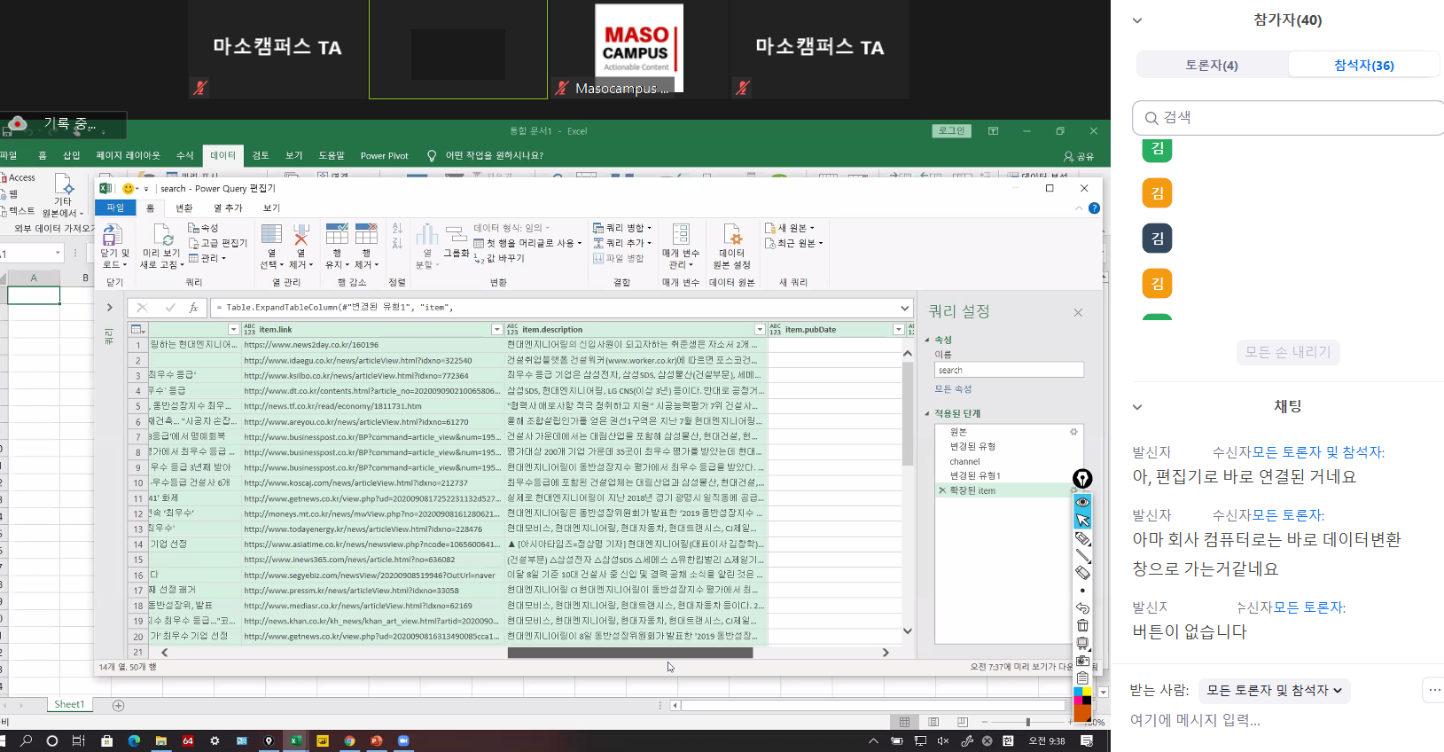Open the Advanced Editor (고급 편집기)
This screenshot has width=1444, height=752.
tap(218, 243)
